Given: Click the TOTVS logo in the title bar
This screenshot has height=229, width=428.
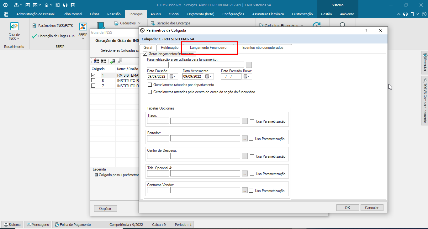Looking at the screenshot, I should (5, 5).
